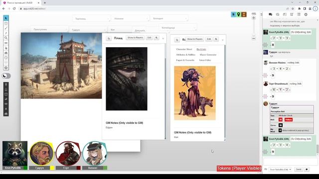Click green color swatch next to Вивиан
Screen dimensions: 319x179
[x=105, y=168]
